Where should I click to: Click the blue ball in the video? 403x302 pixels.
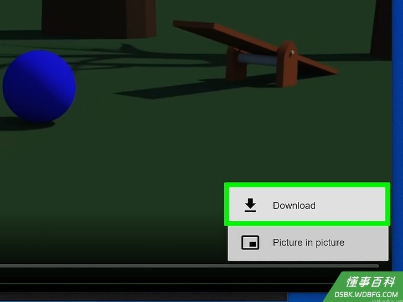point(39,86)
